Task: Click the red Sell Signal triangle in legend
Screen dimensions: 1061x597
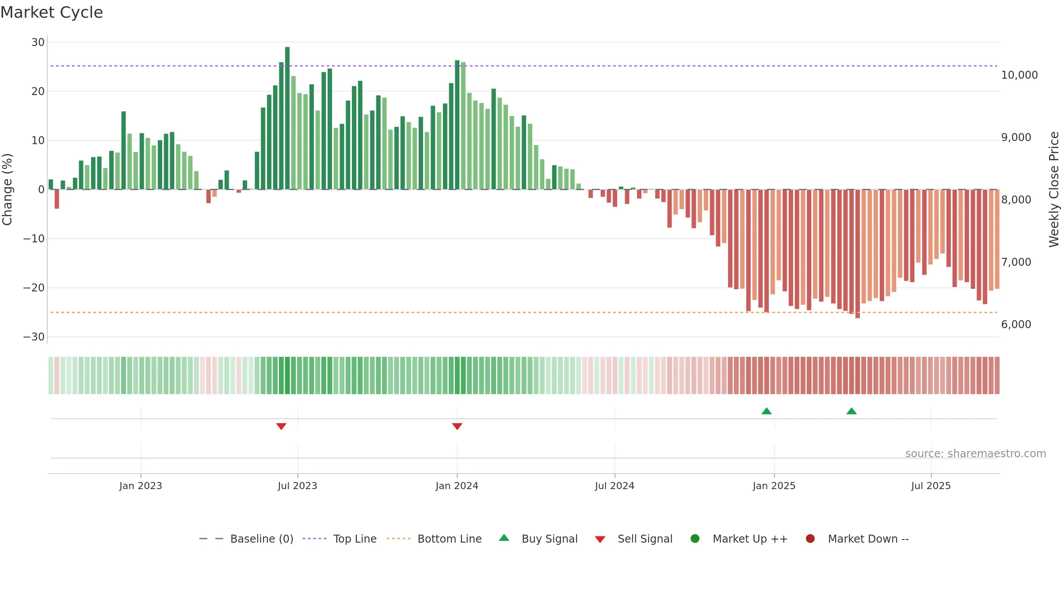Action: 600,540
